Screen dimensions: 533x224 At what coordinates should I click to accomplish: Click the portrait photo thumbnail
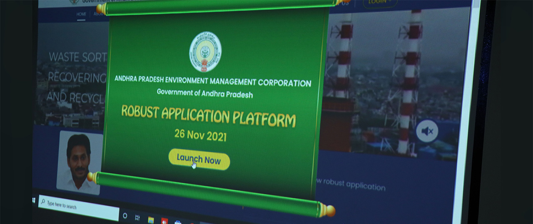80,162
